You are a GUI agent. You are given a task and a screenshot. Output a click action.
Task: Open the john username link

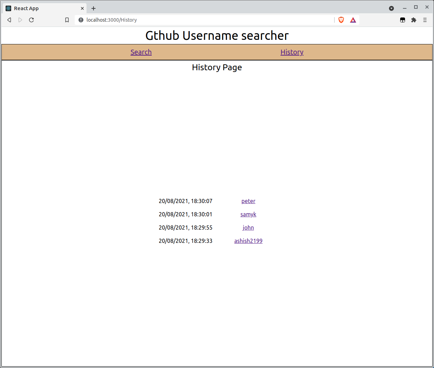(248, 228)
